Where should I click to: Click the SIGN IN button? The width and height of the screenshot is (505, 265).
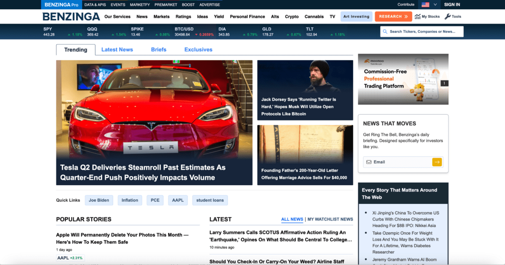pos(452,5)
